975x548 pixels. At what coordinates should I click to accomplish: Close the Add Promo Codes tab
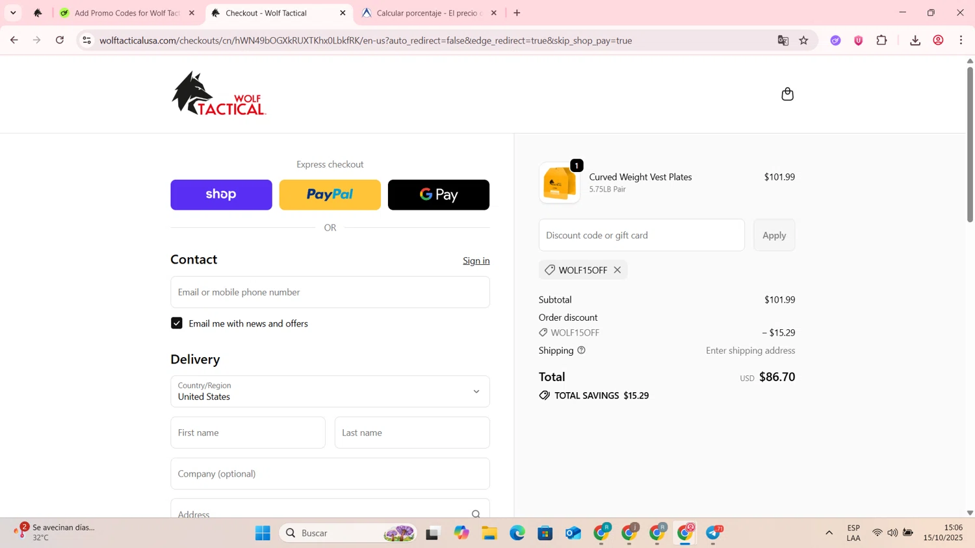pyautogui.click(x=192, y=13)
